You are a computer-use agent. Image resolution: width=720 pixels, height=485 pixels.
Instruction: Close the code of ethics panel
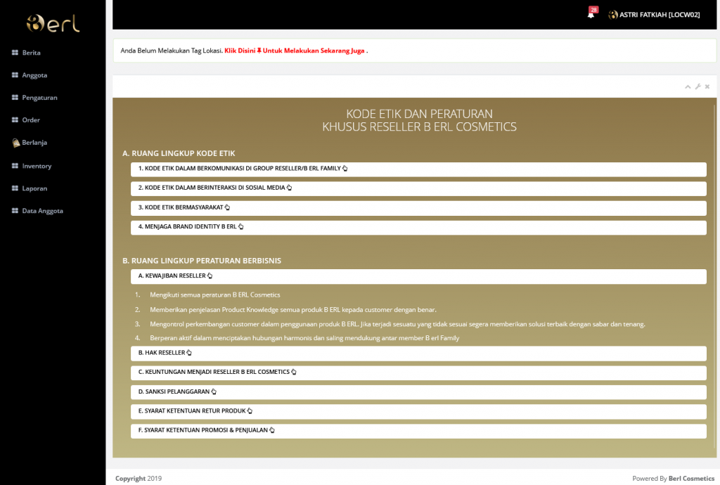tap(707, 86)
